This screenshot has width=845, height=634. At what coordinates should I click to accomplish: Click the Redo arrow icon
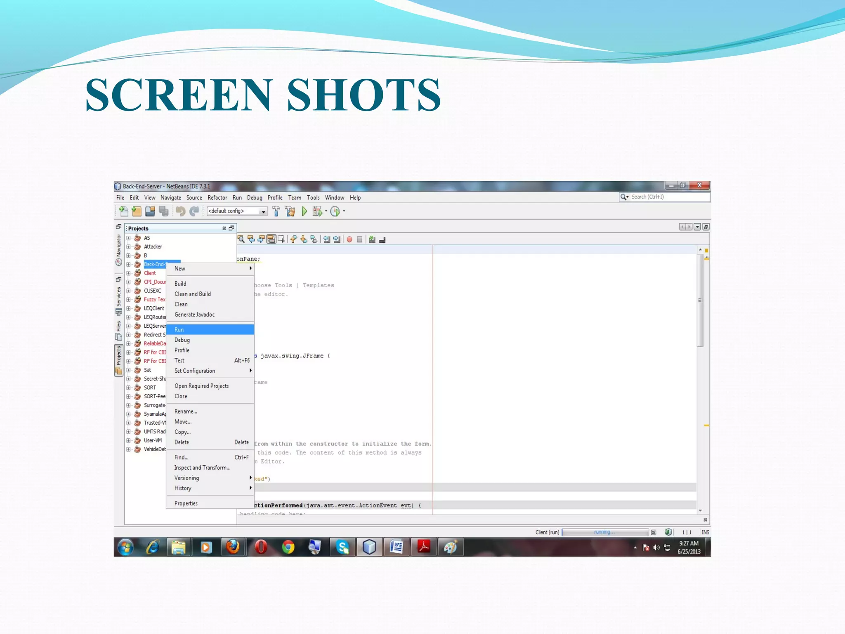tap(194, 211)
